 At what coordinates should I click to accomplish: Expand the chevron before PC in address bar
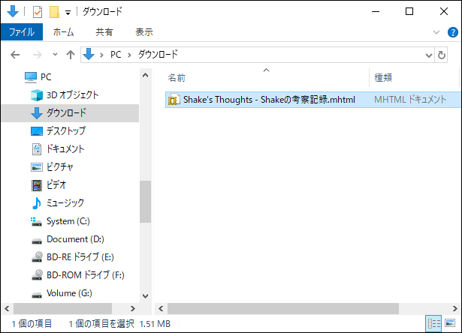101,55
